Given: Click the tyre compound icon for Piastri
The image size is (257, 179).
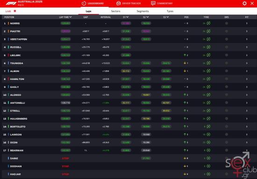Looking at the screenshot, I should 208,31.
